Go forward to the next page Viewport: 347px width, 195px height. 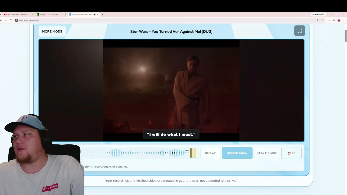6,20
